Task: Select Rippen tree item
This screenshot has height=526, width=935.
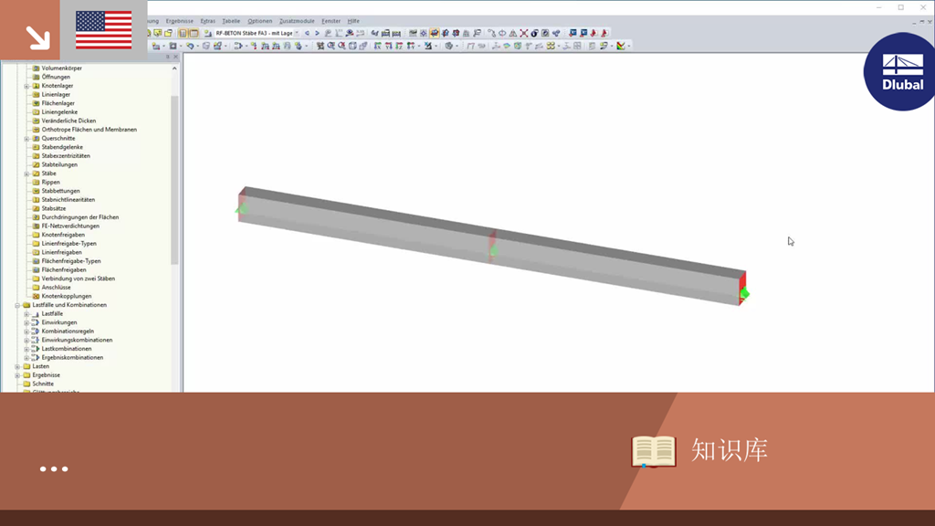Action: (x=51, y=182)
